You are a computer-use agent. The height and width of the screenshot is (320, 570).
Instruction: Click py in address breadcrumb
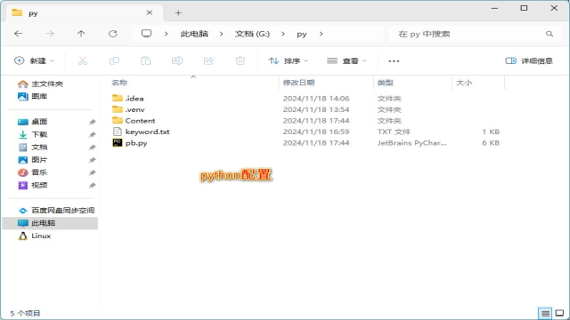tap(302, 34)
